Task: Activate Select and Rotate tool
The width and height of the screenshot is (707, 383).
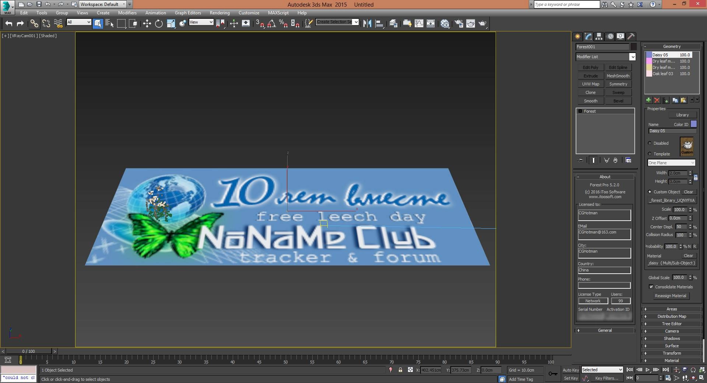Action: (x=159, y=24)
